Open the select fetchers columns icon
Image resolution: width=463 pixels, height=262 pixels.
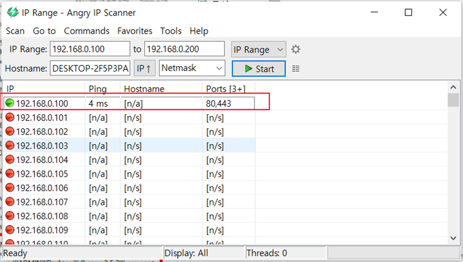295,69
